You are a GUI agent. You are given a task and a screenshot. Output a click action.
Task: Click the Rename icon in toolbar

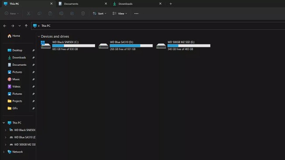61,14
